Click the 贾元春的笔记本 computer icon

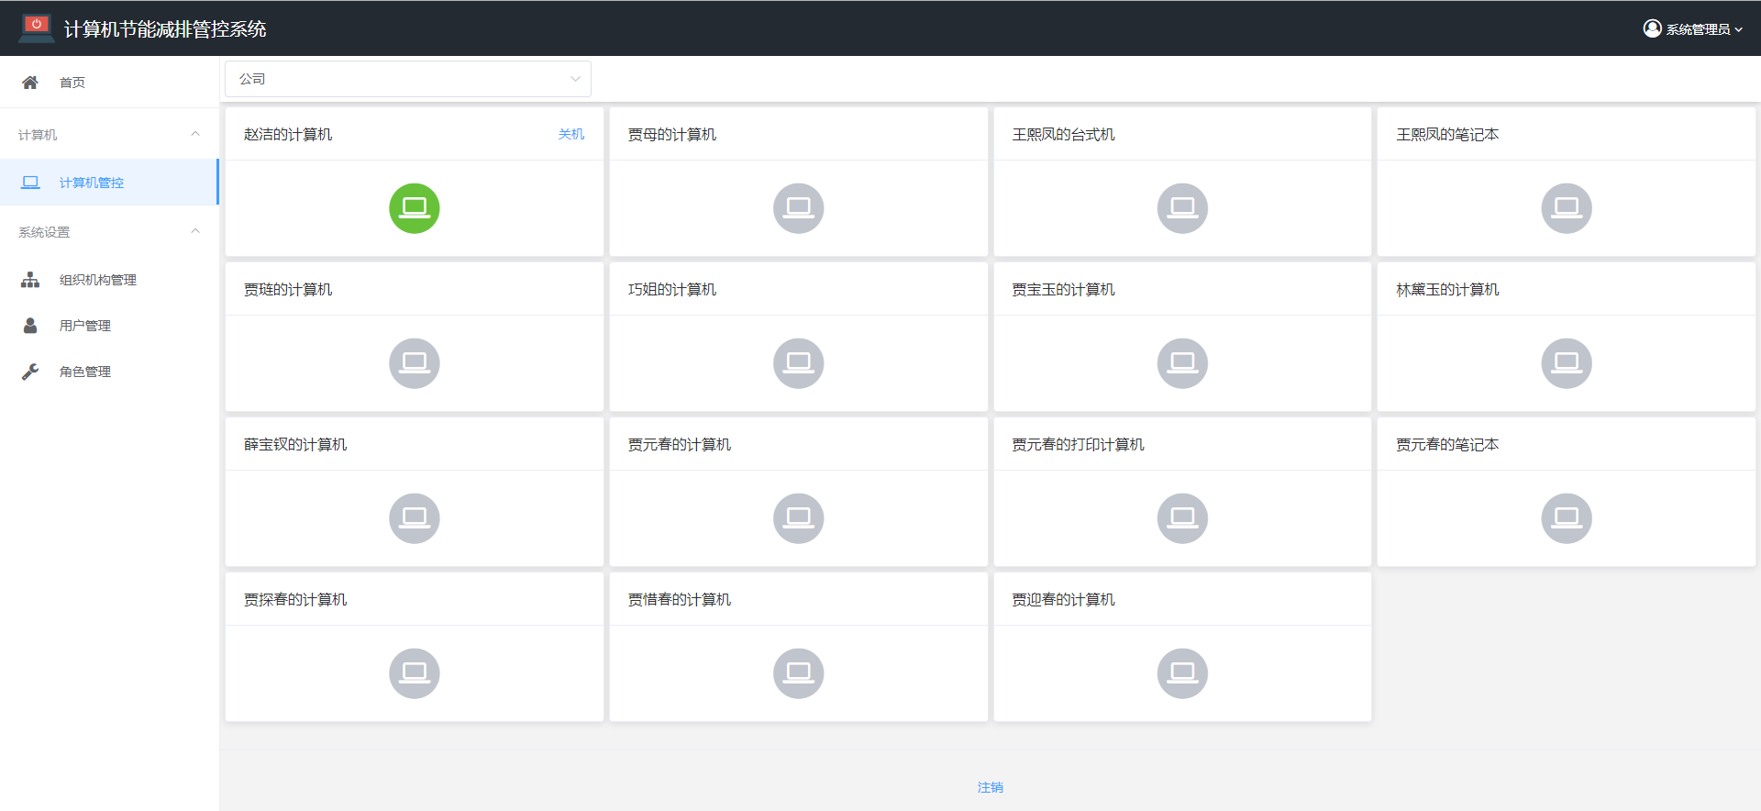[x=1566, y=518]
